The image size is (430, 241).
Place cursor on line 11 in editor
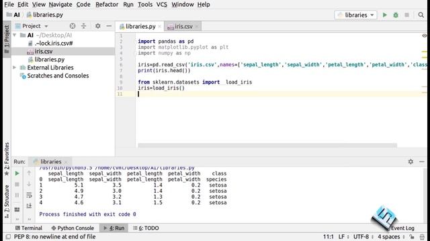(281, 94)
